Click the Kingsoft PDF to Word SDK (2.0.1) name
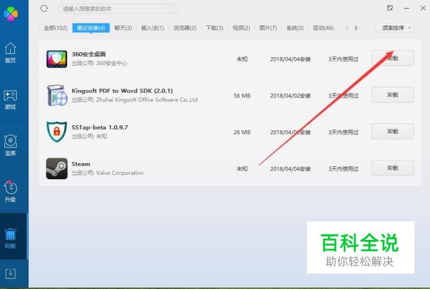This screenshot has height=289, width=430. (122, 91)
